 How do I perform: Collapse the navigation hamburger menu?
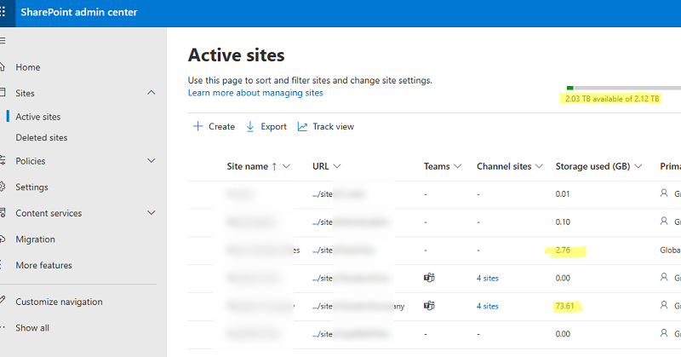3,41
